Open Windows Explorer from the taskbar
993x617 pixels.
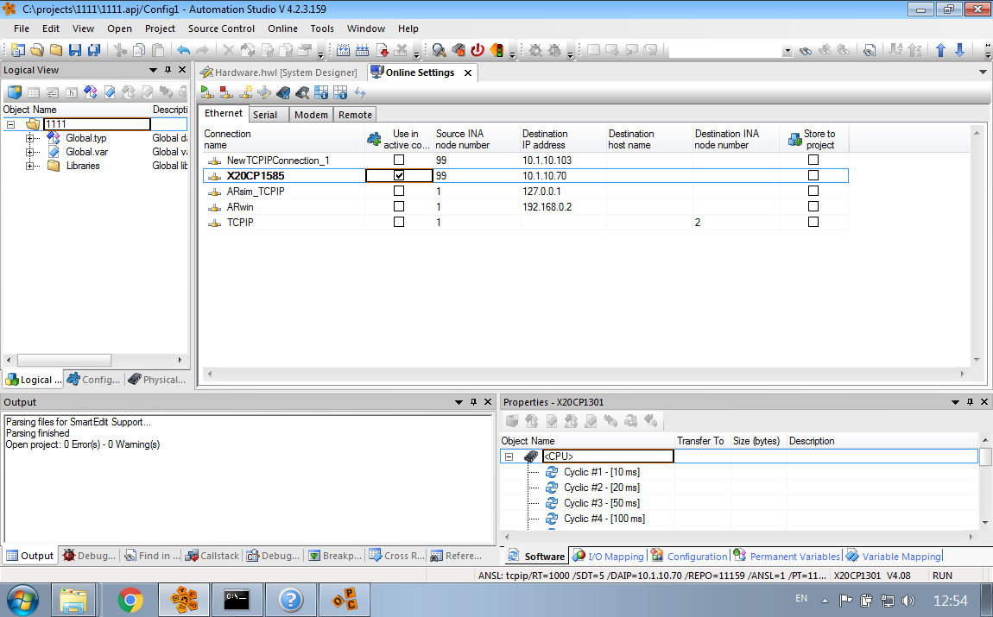coord(73,600)
